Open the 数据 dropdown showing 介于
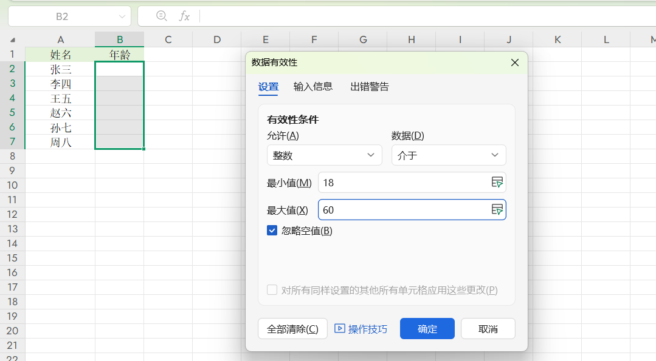This screenshot has width=656, height=361. click(448, 155)
